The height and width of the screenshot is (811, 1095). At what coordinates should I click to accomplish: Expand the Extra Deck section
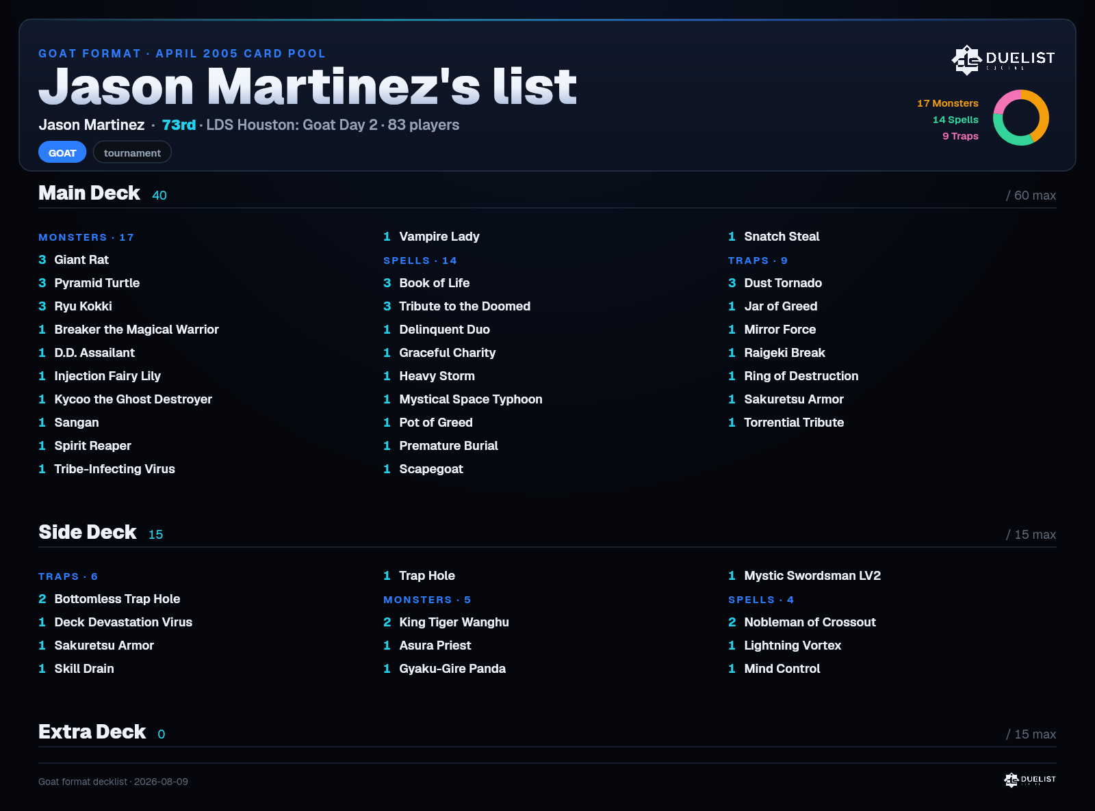tap(92, 732)
